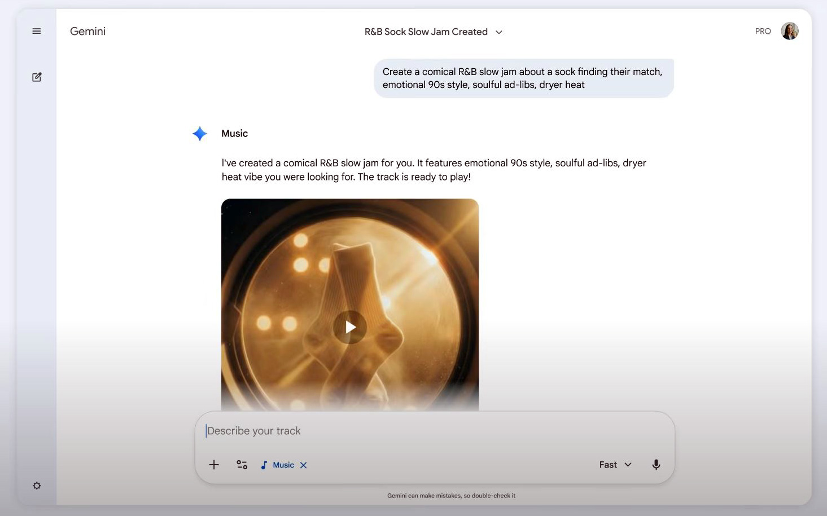The width and height of the screenshot is (827, 516).
Task: Click the blue Gemini sparkle icon
Action: click(x=200, y=134)
